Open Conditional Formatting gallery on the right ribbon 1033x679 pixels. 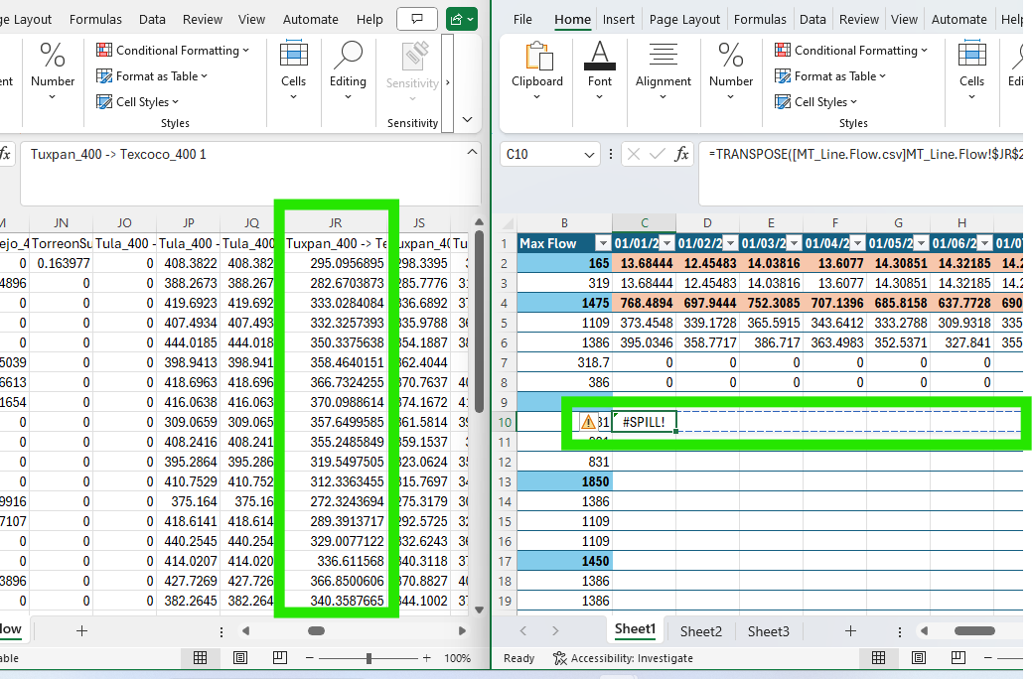(851, 50)
